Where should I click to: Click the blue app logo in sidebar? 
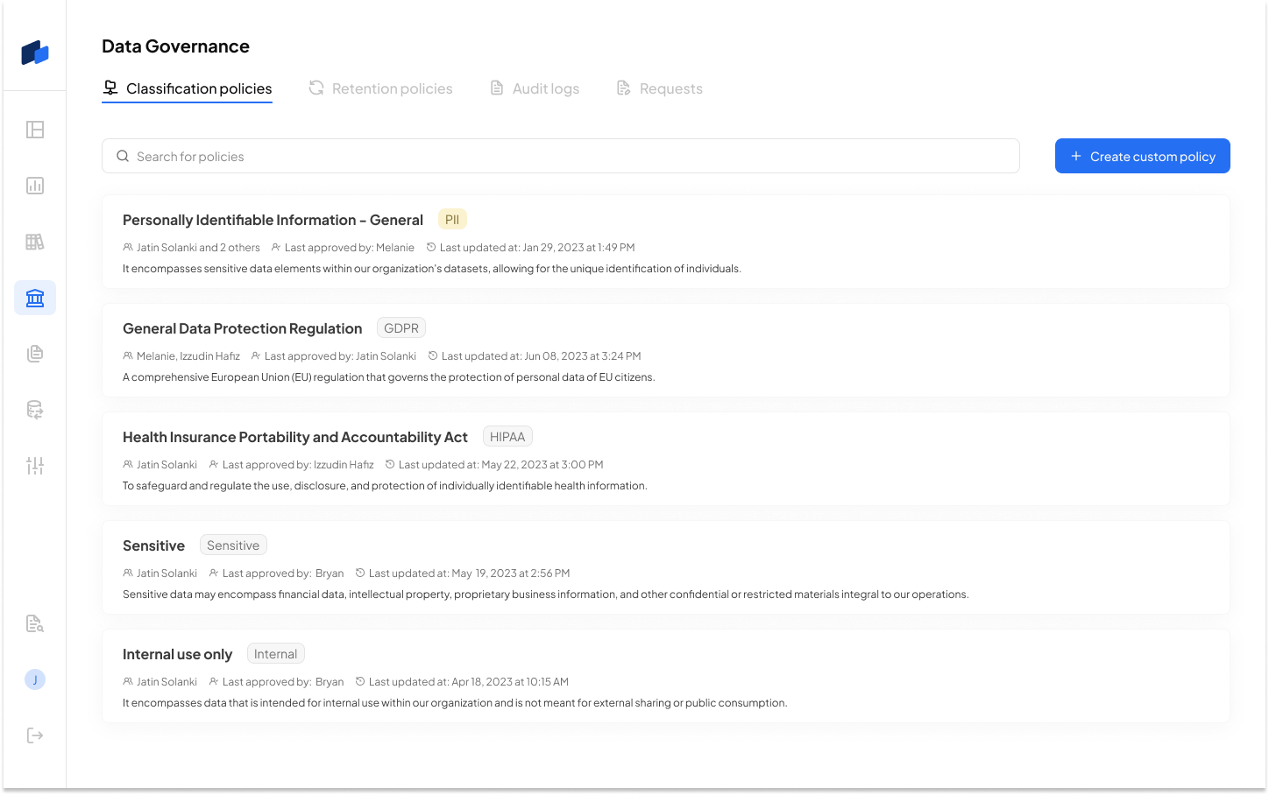(x=35, y=53)
